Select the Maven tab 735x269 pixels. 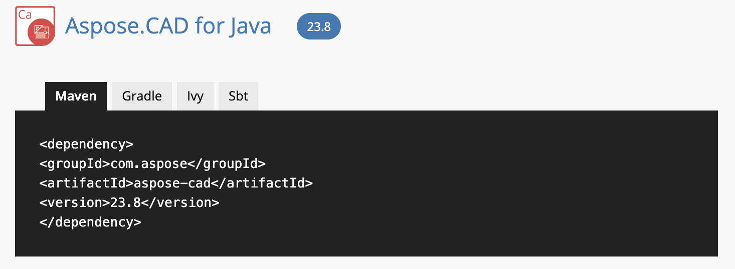pos(76,96)
